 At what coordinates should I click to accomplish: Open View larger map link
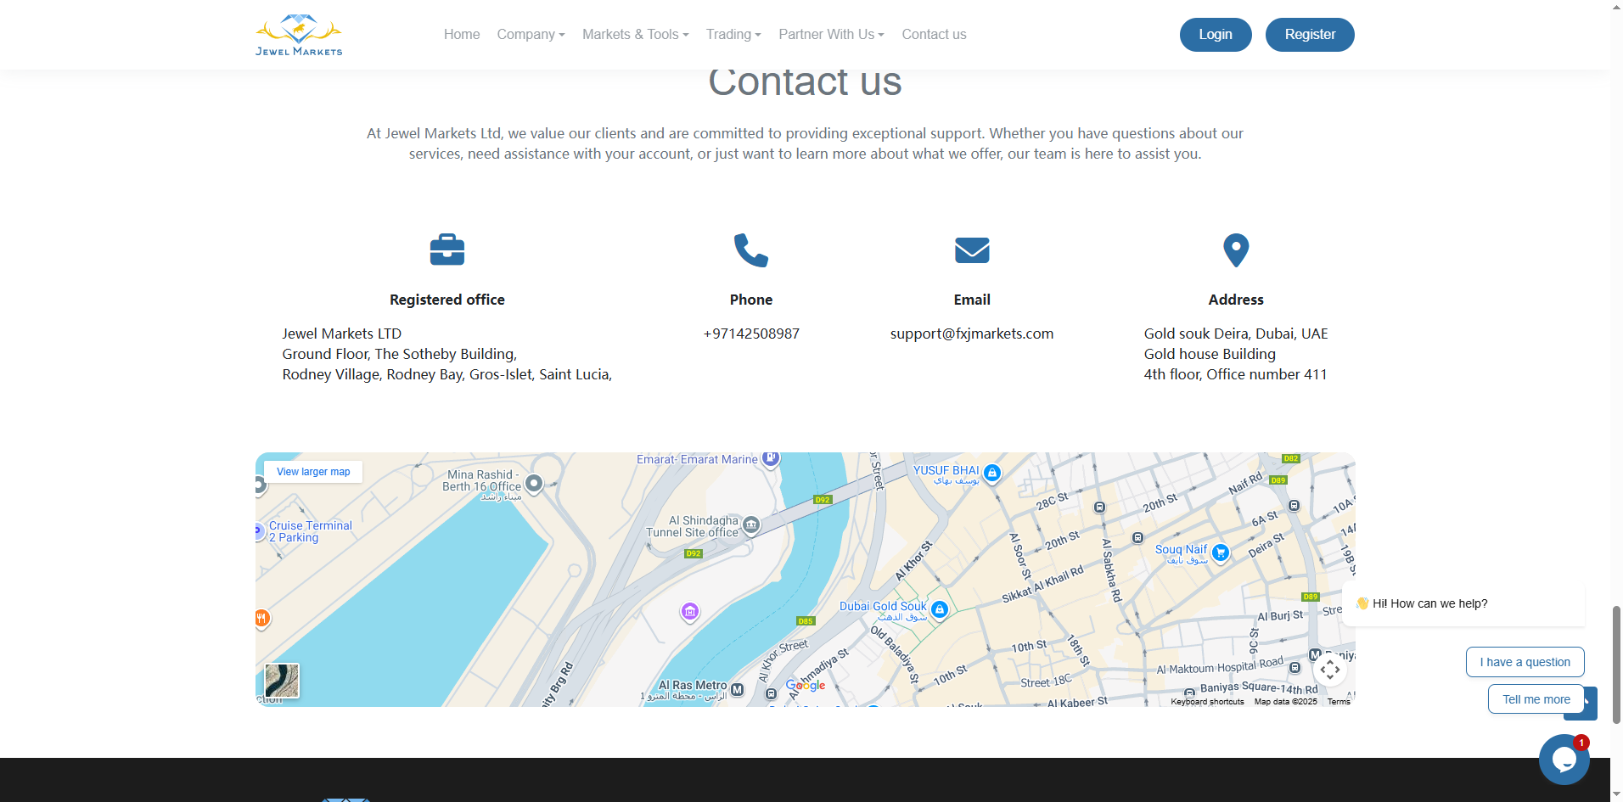point(313,472)
